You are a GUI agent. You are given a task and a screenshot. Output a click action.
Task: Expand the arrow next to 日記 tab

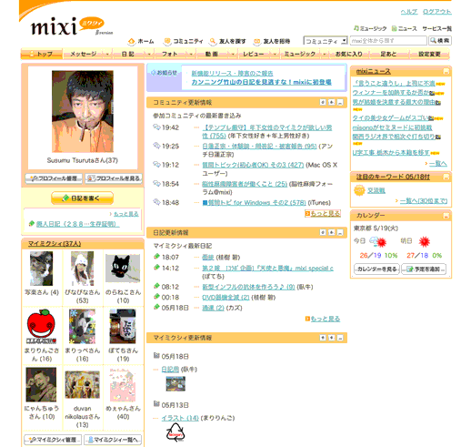click(x=149, y=54)
